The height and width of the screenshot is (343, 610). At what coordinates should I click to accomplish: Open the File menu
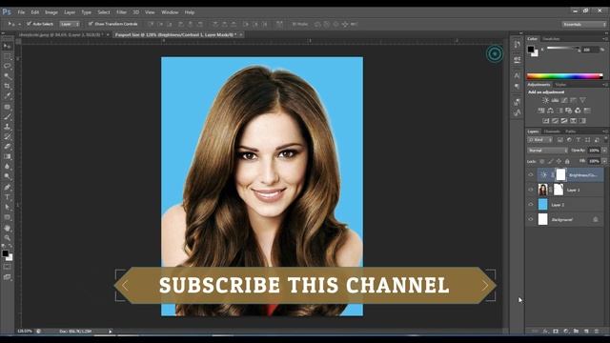[x=21, y=12]
